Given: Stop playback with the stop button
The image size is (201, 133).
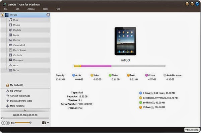Looking at the screenshot, I should click(x=8, y=123).
